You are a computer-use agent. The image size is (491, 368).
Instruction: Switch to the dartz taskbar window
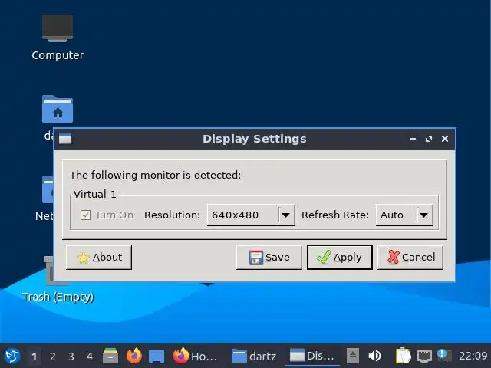coord(254,356)
